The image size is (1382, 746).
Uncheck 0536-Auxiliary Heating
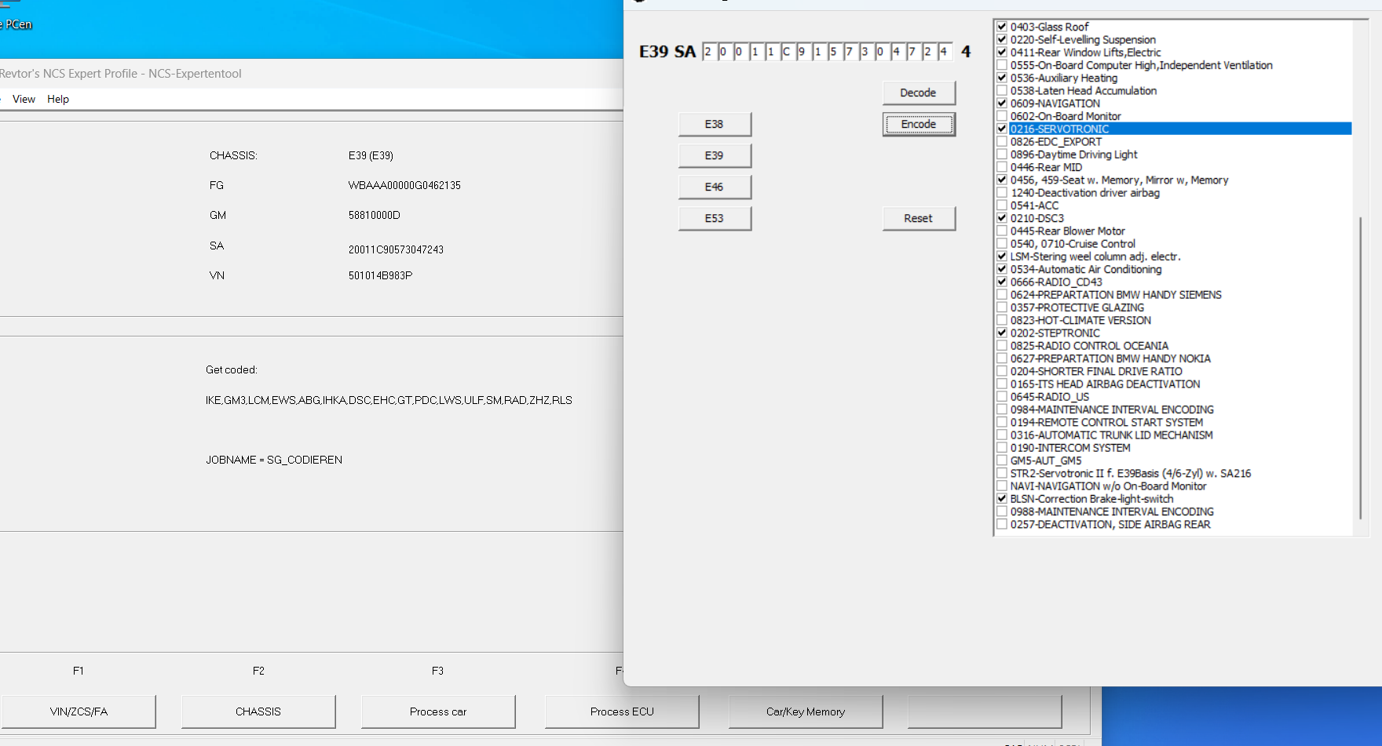[1002, 78]
